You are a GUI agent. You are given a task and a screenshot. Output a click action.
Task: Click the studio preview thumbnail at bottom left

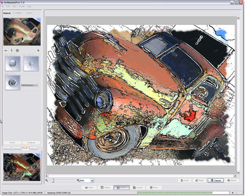coord(22,167)
